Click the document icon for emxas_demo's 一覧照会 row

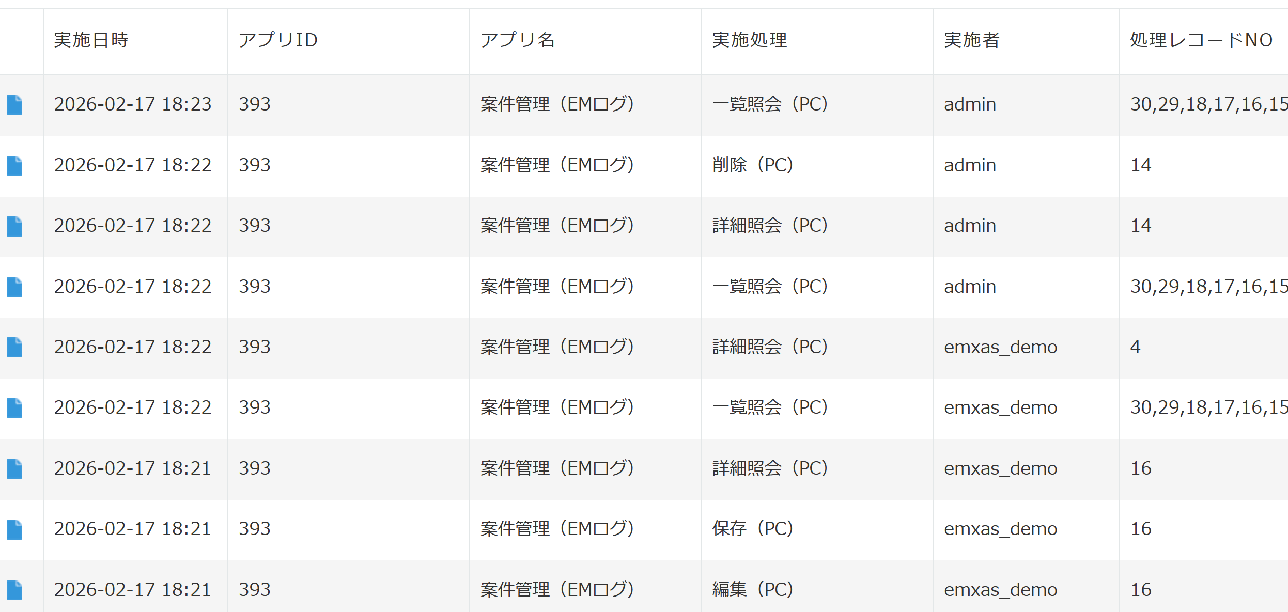point(14,408)
